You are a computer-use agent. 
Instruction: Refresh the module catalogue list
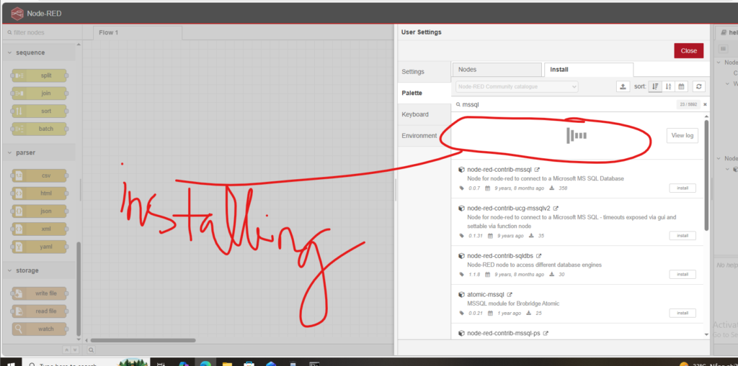point(698,86)
